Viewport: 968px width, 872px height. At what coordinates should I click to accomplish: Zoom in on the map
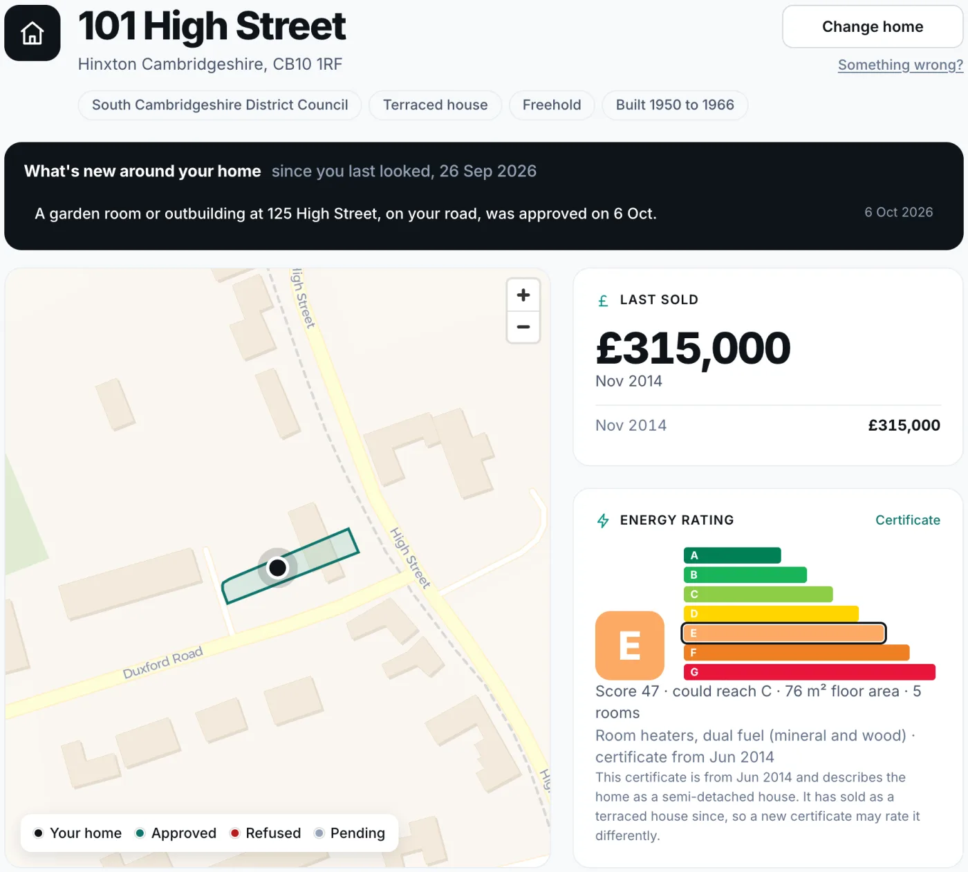point(523,295)
